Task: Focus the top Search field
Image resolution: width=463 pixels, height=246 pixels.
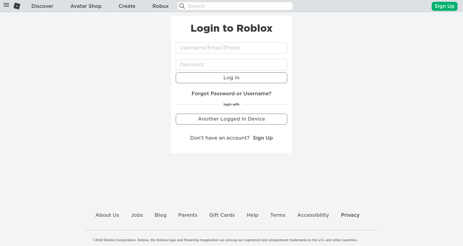Action: tap(235, 6)
